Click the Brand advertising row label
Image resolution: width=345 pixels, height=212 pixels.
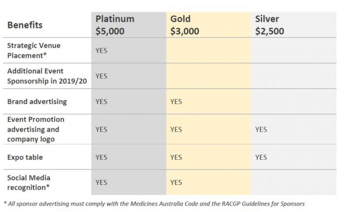click(37, 102)
